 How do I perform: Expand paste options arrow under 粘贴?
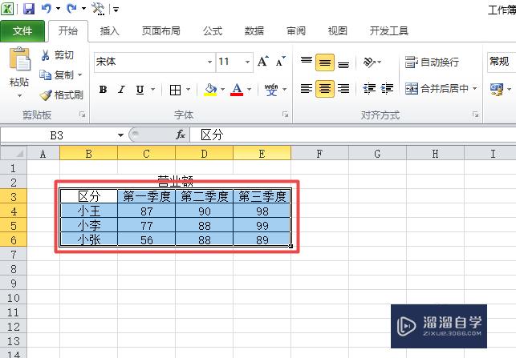(x=19, y=95)
